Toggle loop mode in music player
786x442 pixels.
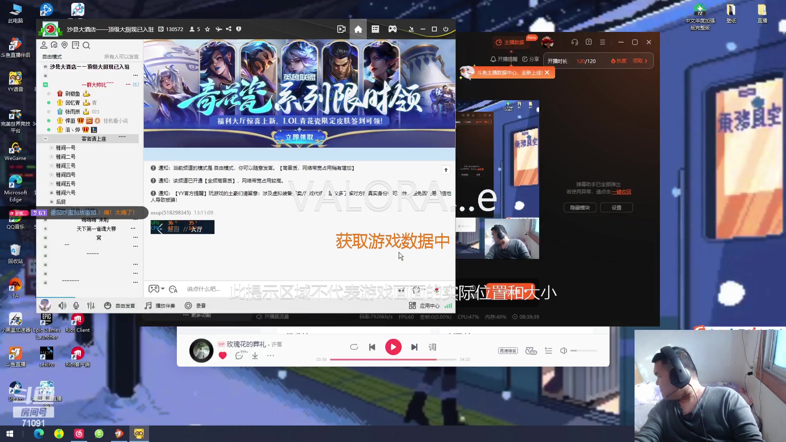354,347
